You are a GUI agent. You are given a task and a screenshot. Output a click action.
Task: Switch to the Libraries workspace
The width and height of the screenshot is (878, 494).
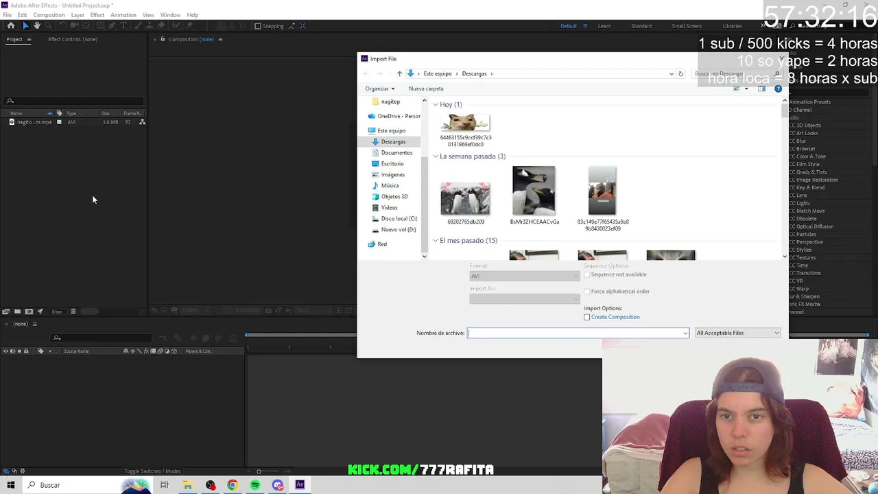(x=732, y=26)
